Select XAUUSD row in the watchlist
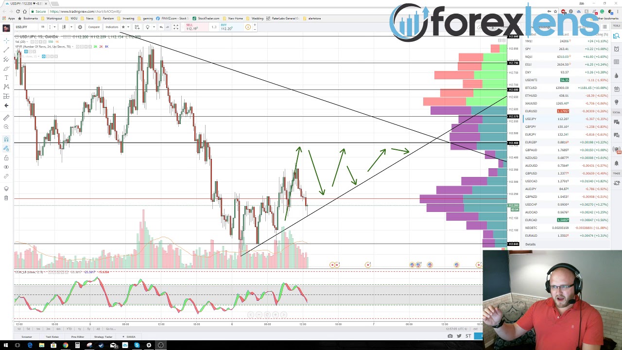 coord(566,104)
